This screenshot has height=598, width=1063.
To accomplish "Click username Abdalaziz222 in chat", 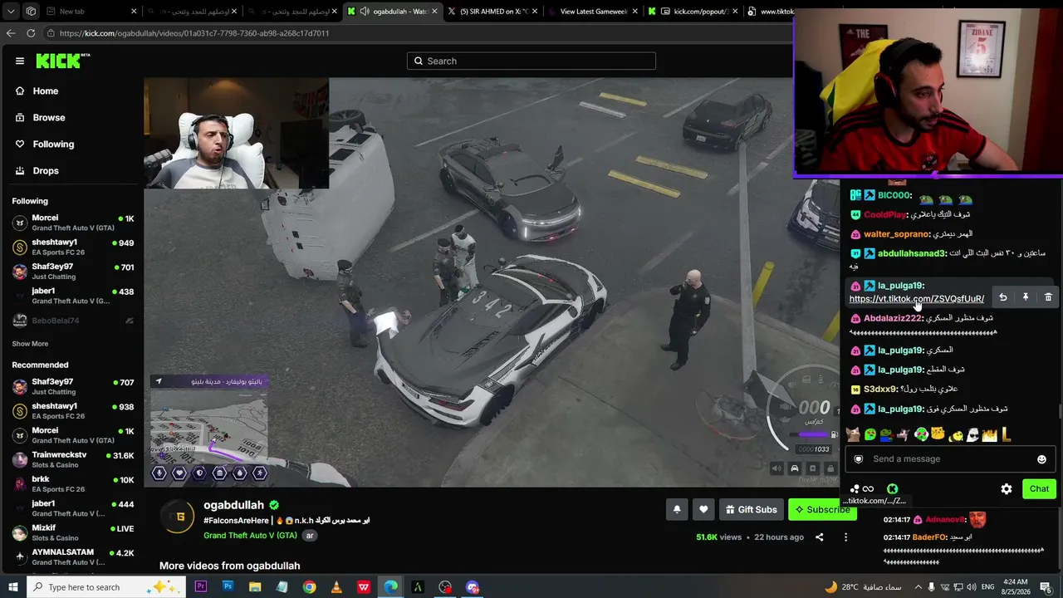I will [x=893, y=318].
